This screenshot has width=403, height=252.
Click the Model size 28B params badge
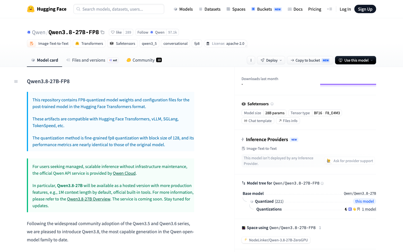click(x=264, y=113)
